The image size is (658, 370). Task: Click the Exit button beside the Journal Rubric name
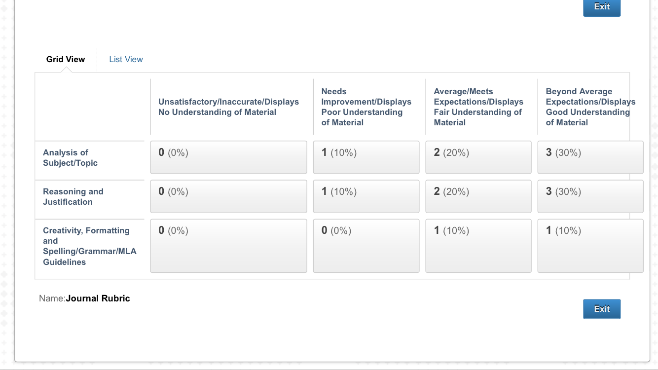pos(601,309)
